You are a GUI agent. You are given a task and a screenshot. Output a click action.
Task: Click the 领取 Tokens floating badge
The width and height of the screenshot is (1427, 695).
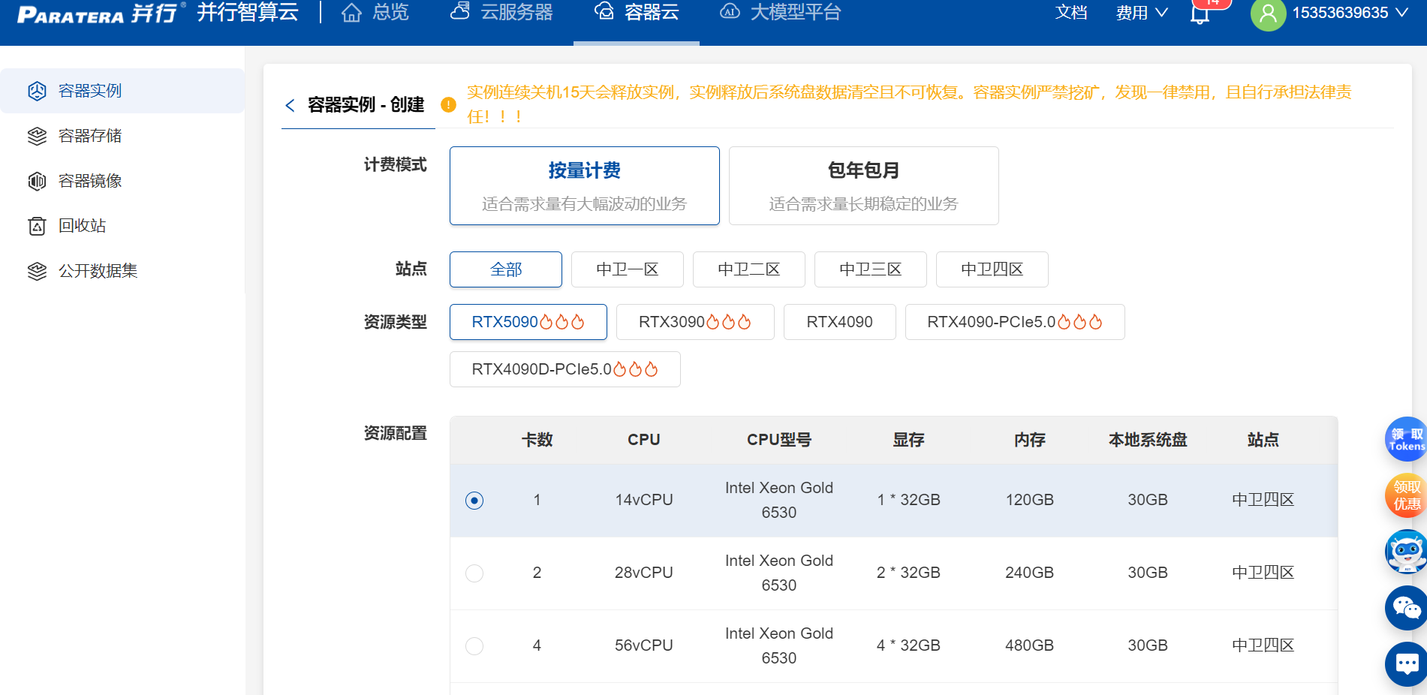click(x=1406, y=439)
